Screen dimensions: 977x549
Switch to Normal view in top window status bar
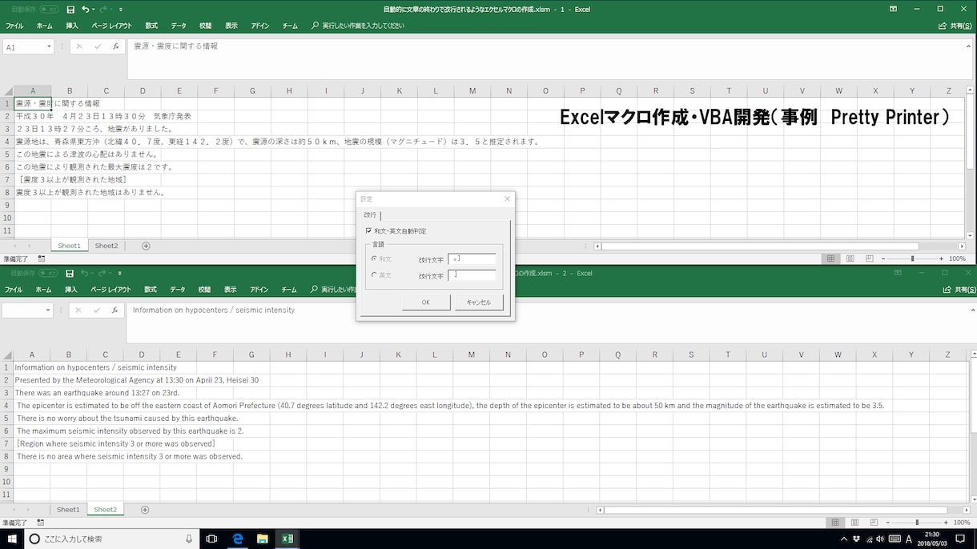(x=830, y=258)
